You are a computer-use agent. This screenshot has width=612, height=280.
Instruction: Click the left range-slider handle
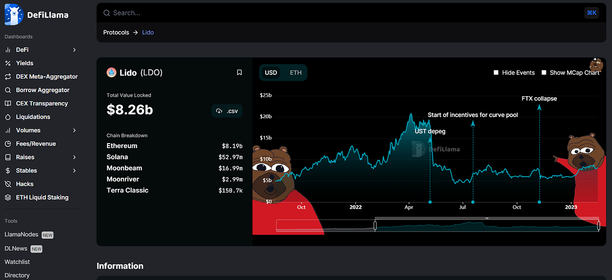tap(375, 226)
